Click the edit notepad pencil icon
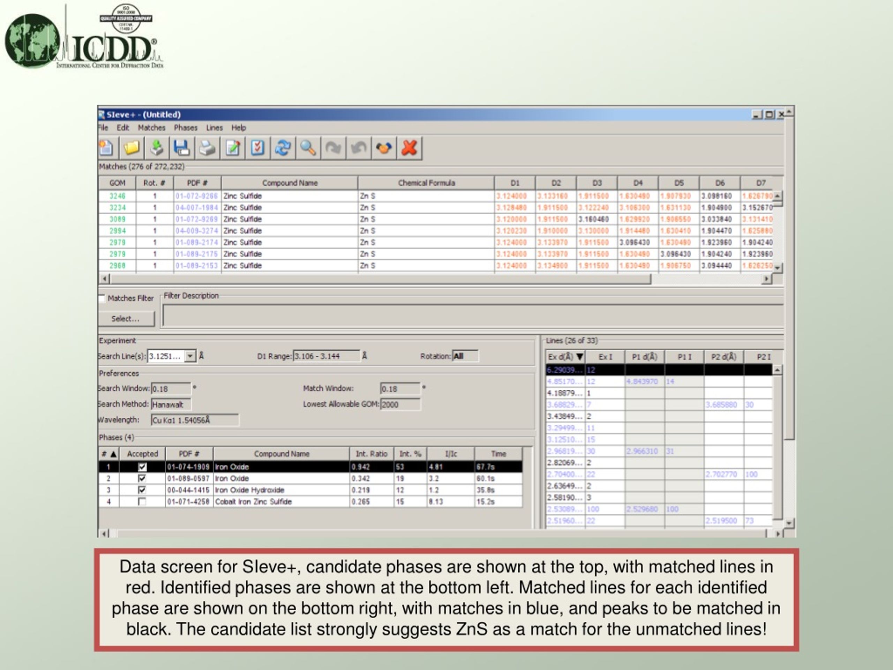 tap(233, 148)
